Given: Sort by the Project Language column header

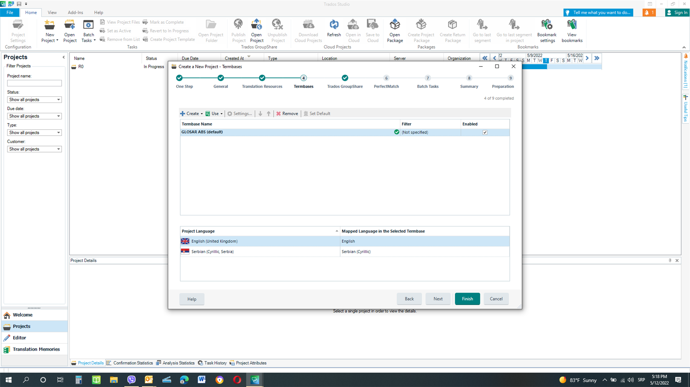Looking at the screenshot, I should pos(260,231).
